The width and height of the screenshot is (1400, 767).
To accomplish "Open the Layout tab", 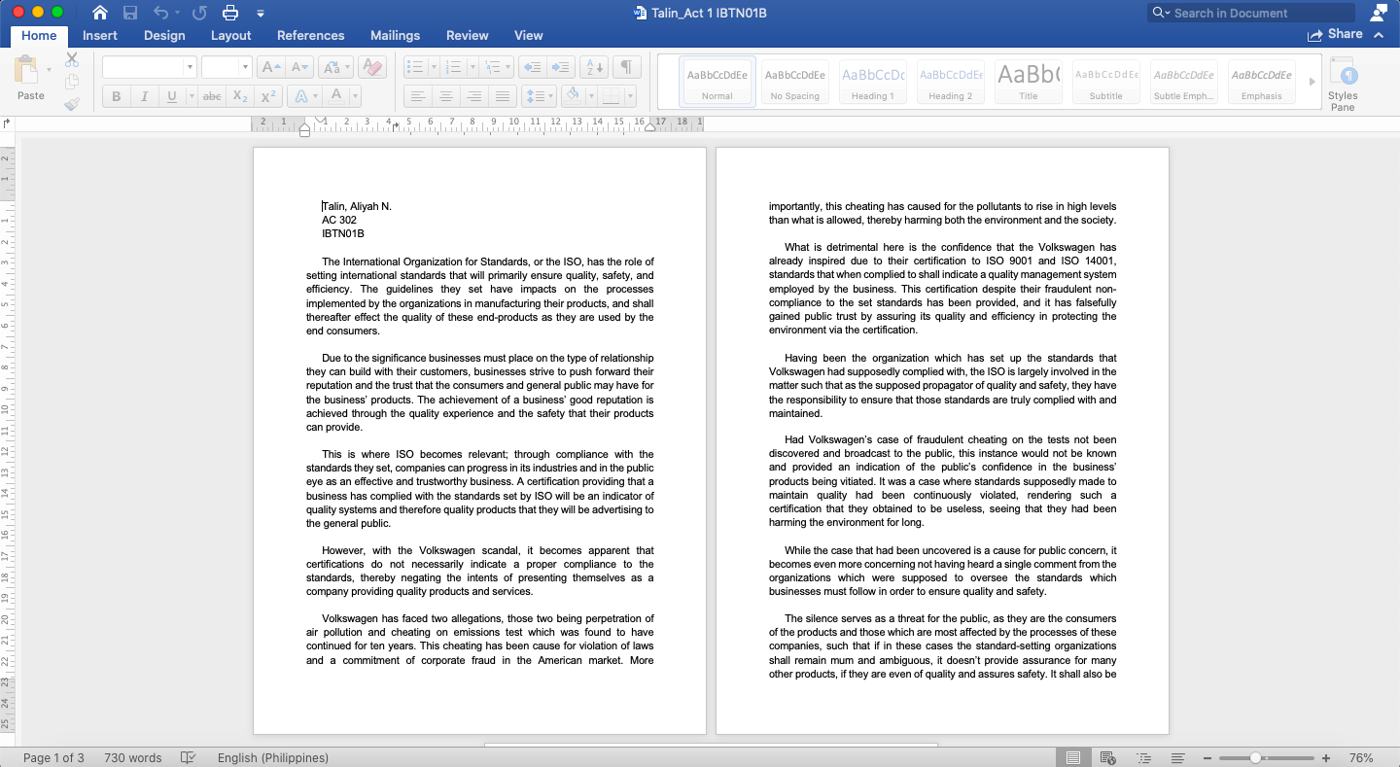I will pyautogui.click(x=231, y=35).
